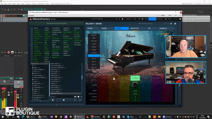Toggle the Granular algorithm filter
This screenshot has height=119, width=212.
(66, 36)
